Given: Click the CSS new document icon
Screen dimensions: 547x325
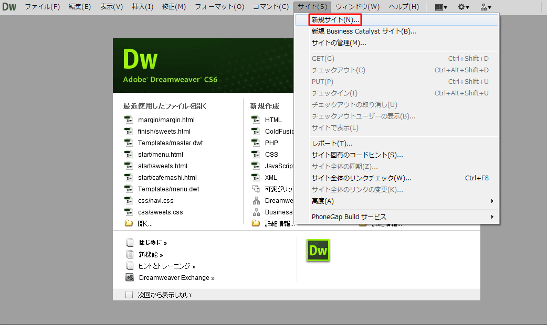Looking at the screenshot, I should coord(256,154).
